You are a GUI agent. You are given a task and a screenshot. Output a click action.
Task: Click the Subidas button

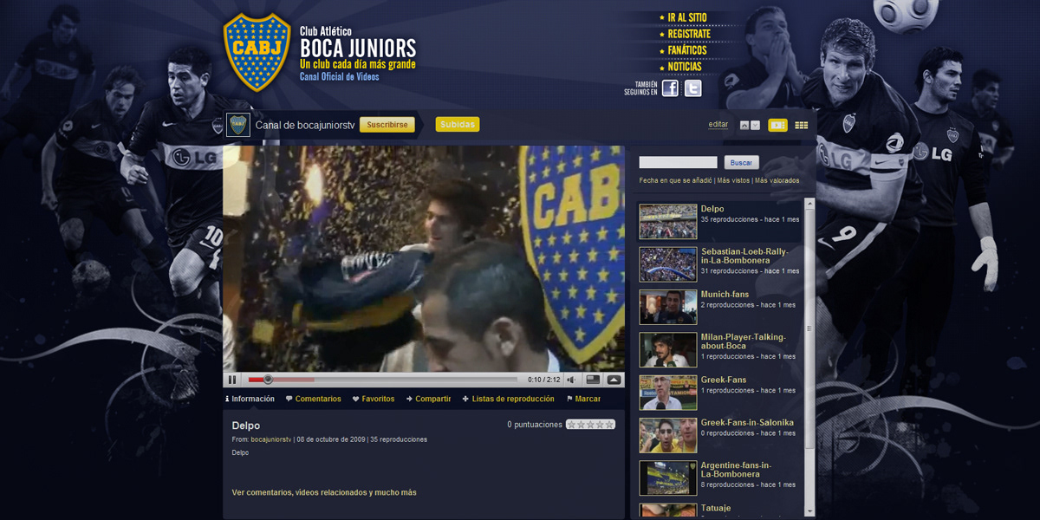point(458,125)
